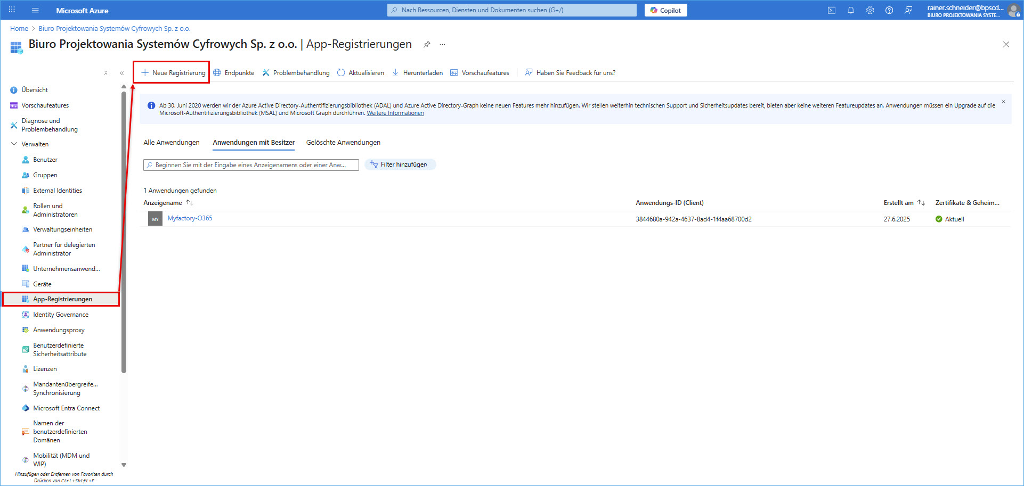Screen dimensions: 1024x486
Task: Click Filter hinzufügen button
Action: pyautogui.click(x=400, y=164)
